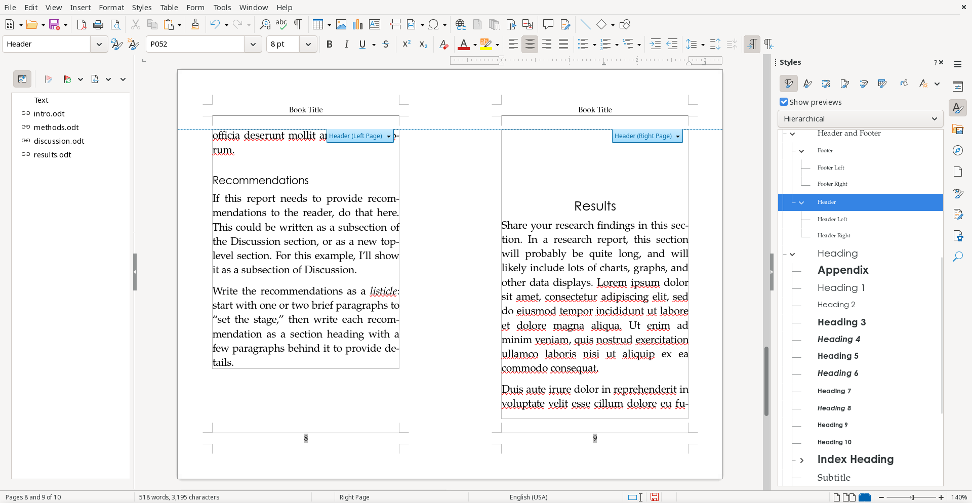Select the Heading 3 style

pyautogui.click(x=841, y=322)
